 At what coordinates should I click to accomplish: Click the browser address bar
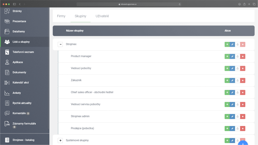(129, 4)
